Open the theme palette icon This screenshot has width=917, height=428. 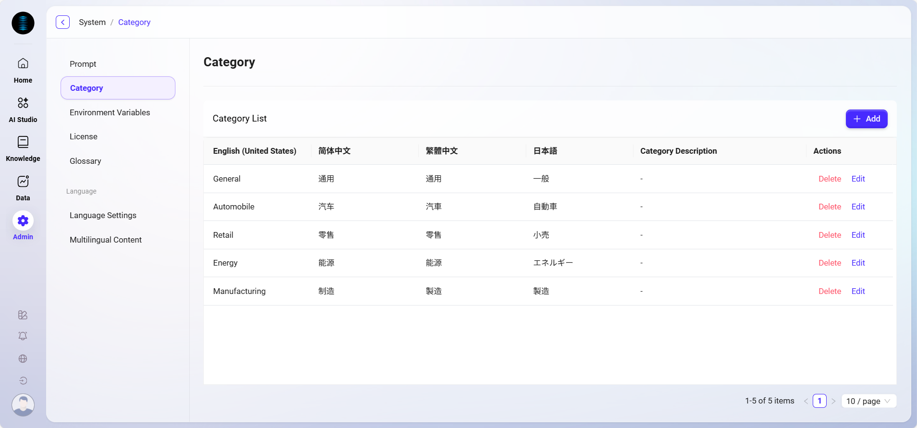[x=23, y=315]
